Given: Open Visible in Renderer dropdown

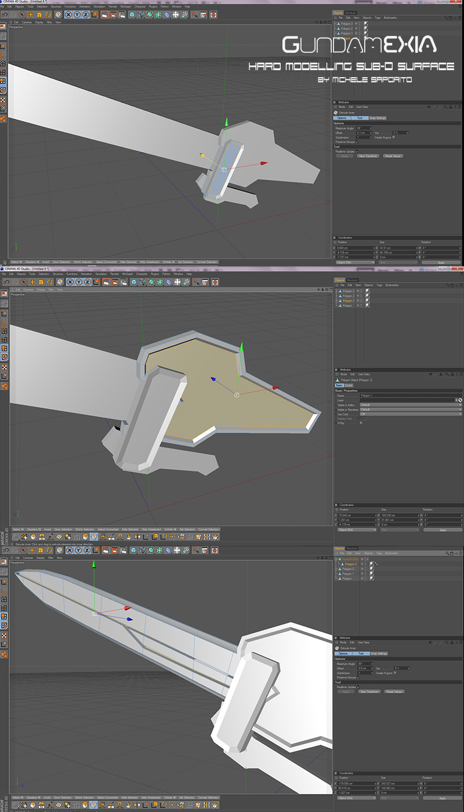Looking at the screenshot, I should click(411, 409).
